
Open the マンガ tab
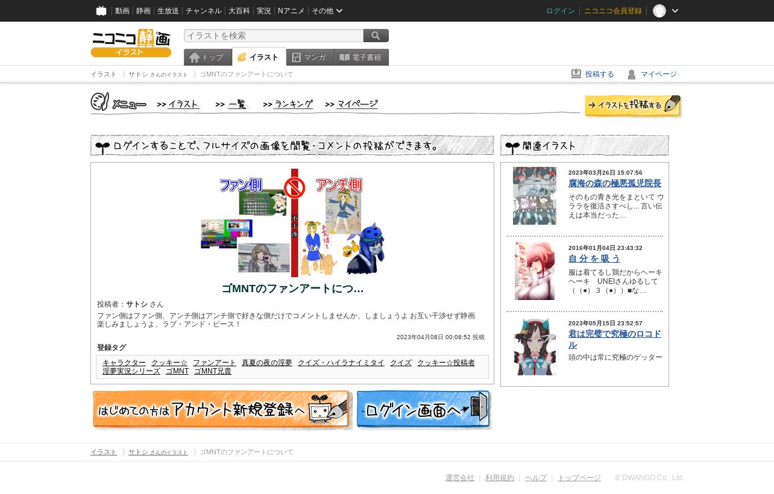[x=310, y=57]
